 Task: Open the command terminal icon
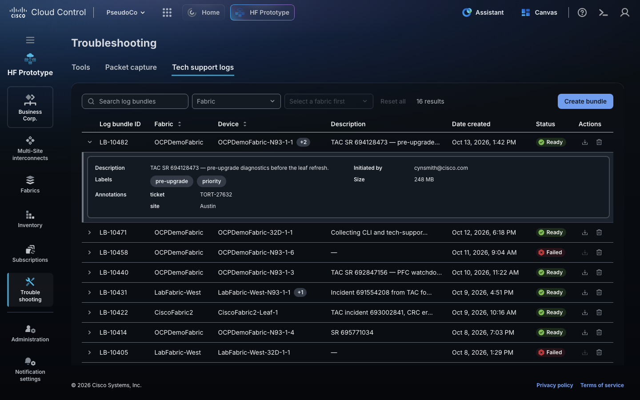[x=603, y=12]
